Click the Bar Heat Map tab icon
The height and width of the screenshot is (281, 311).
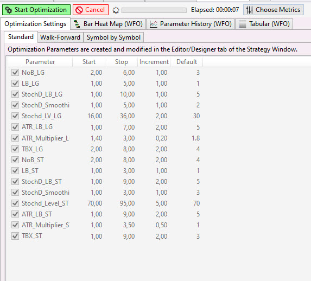coord(77,24)
